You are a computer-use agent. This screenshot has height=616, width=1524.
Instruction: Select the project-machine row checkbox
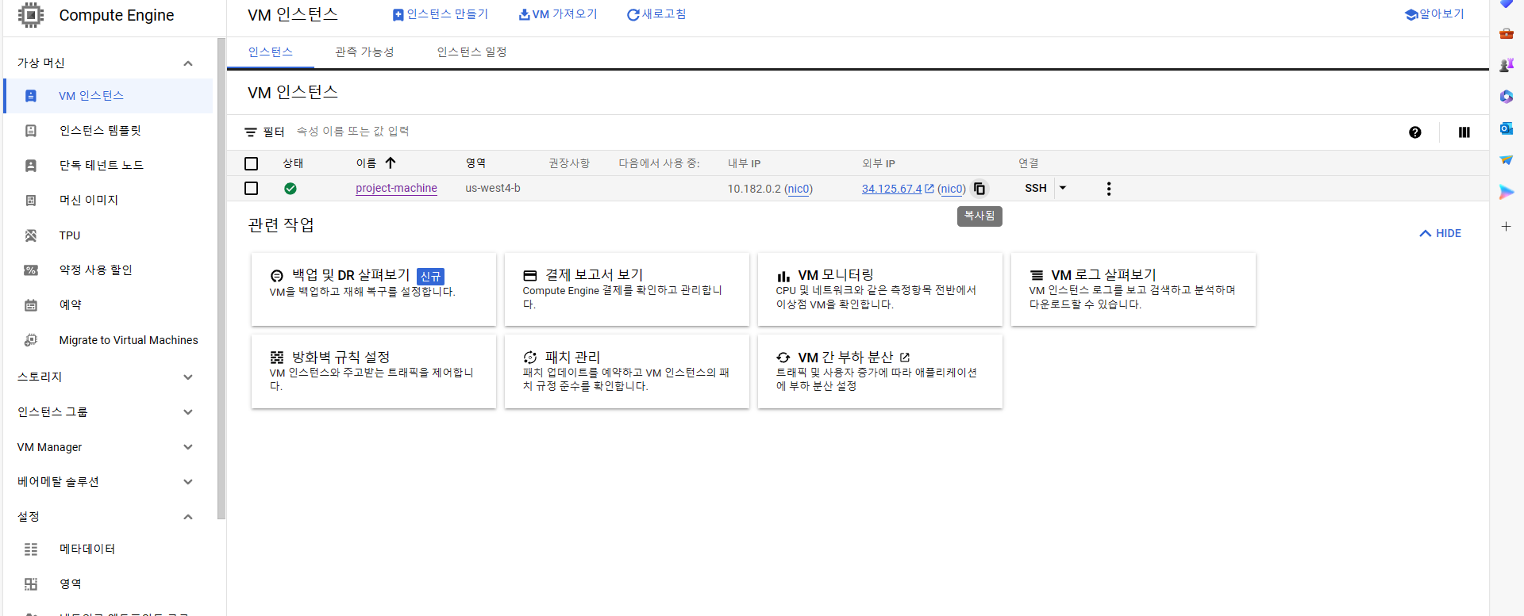(252, 189)
